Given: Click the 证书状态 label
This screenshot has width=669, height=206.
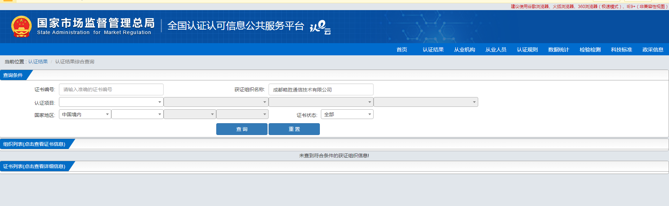Looking at the screenshot, I should pyautogui.click(x=307, y=115).
